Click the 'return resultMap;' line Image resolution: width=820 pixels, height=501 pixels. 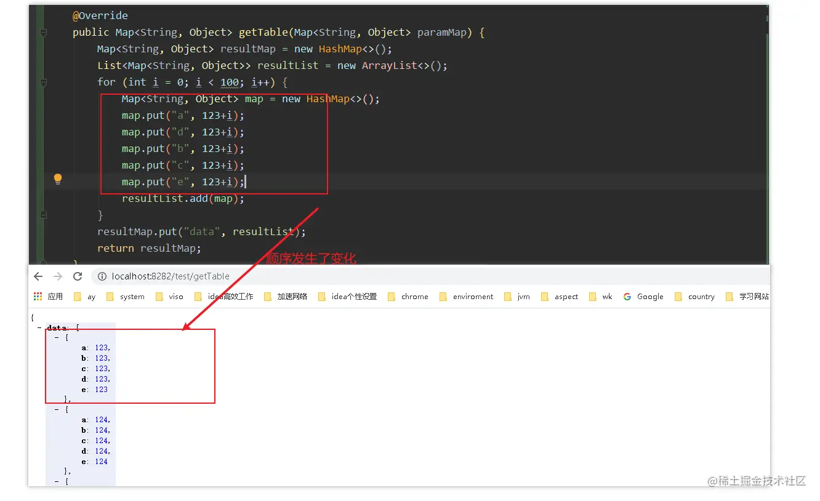[149, 248]
